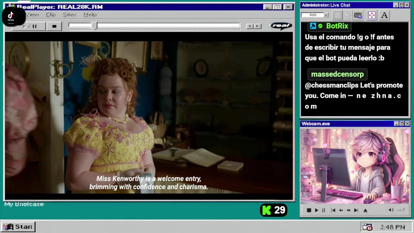
Task: Select the dashed-rectangle mark tool in Live Chat
Action: [x=337, y=15]
